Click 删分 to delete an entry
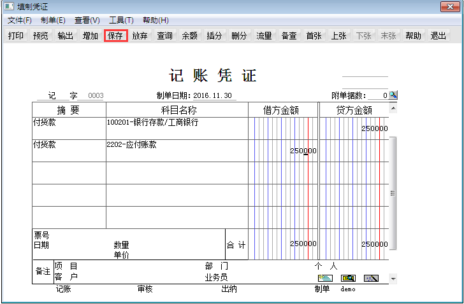 click(239, 36)
